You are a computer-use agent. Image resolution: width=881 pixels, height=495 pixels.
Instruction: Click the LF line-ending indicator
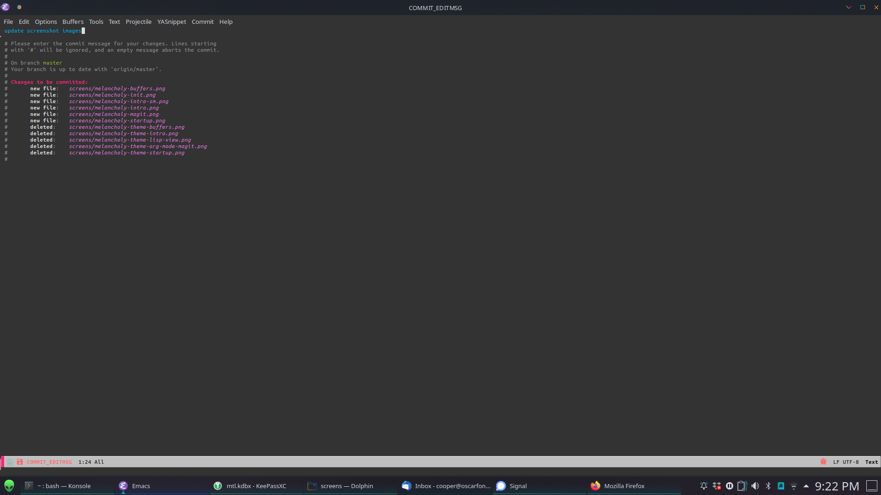(836, 462)
